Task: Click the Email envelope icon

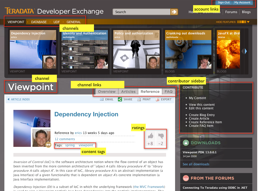Action: (x=102, y=99)
